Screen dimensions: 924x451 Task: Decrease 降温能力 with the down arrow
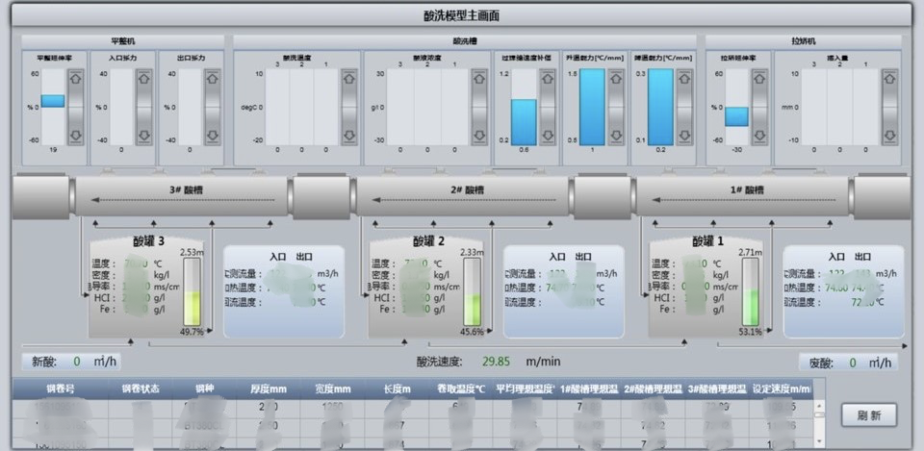pos(684,136)
